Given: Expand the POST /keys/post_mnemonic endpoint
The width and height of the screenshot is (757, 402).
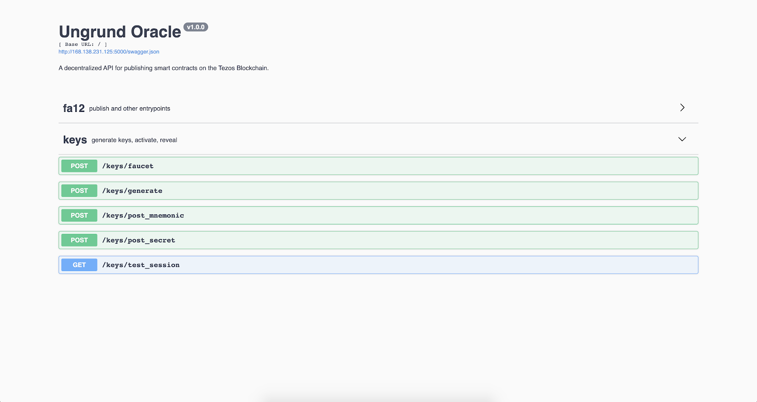Looking at the screenshot, I should click(378, 215).
